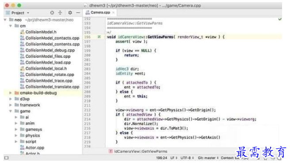Select Actor.cpp in the game folder

(35, 148)
